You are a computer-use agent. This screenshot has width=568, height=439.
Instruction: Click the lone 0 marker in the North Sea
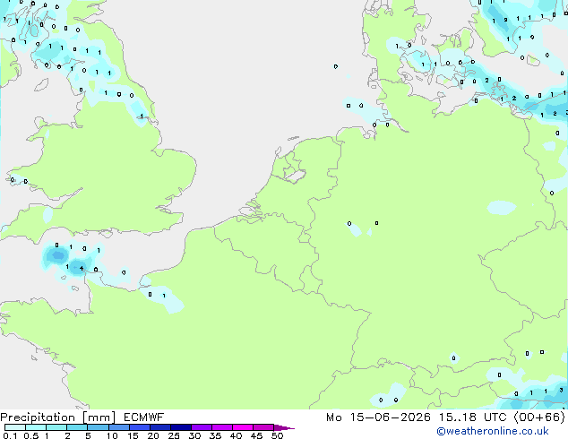pyautogui.click(x=336, y=66)
